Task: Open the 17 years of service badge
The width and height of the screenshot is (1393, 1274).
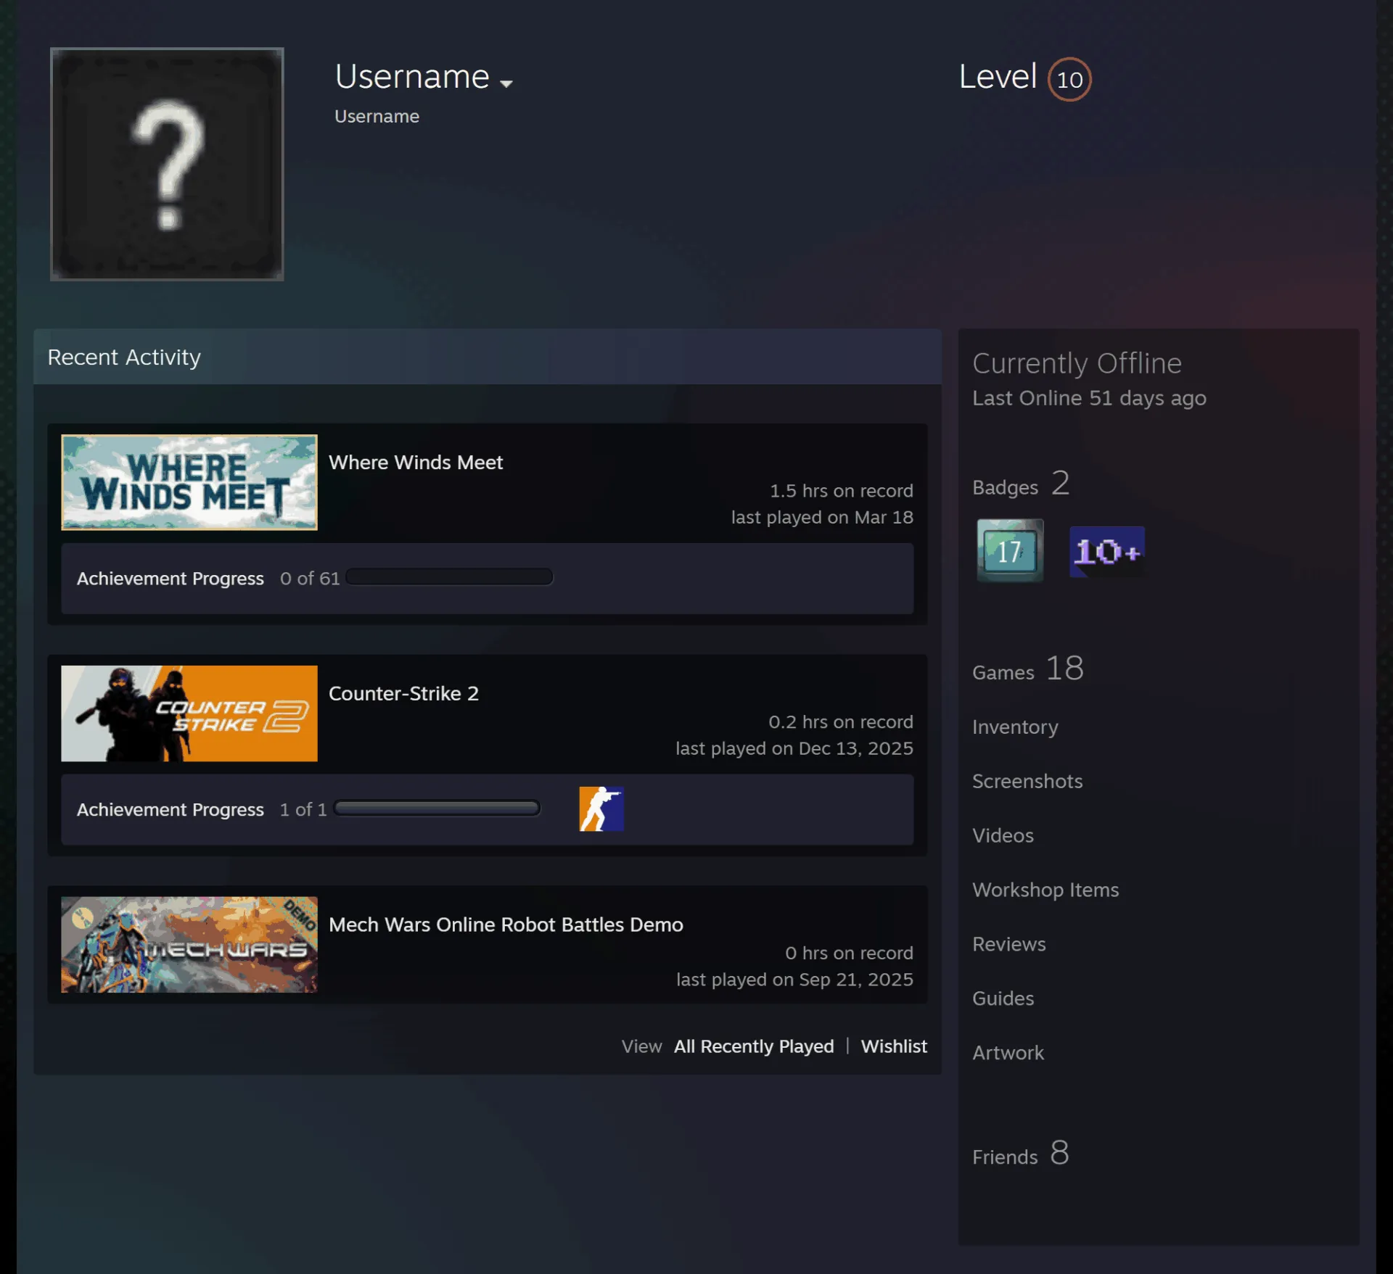Action: [1010, 550]
